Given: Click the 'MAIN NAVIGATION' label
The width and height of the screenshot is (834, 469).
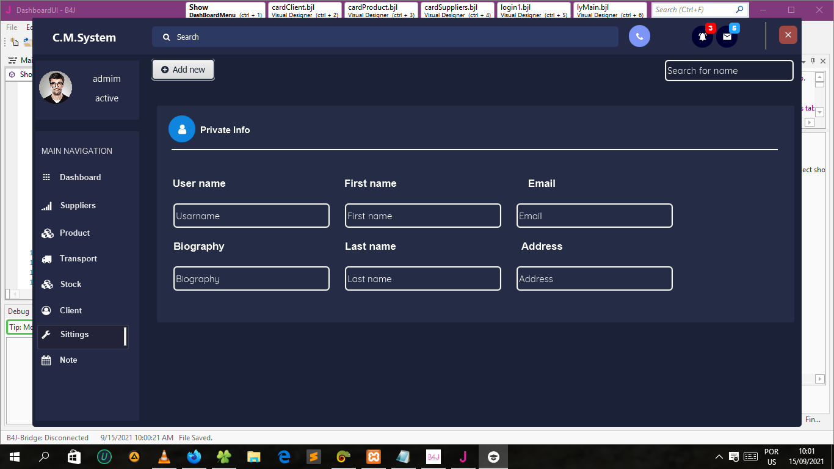Looking at the screenshot, I should pyautogui.click(x=77, y=151).
